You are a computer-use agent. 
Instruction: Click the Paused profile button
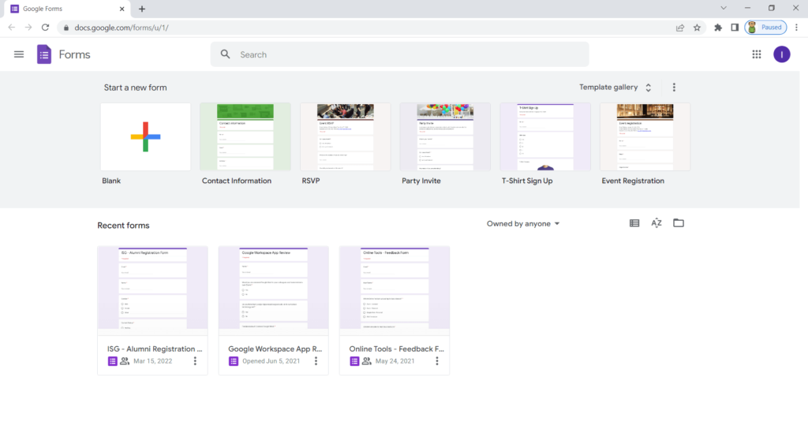click(765, 28)
